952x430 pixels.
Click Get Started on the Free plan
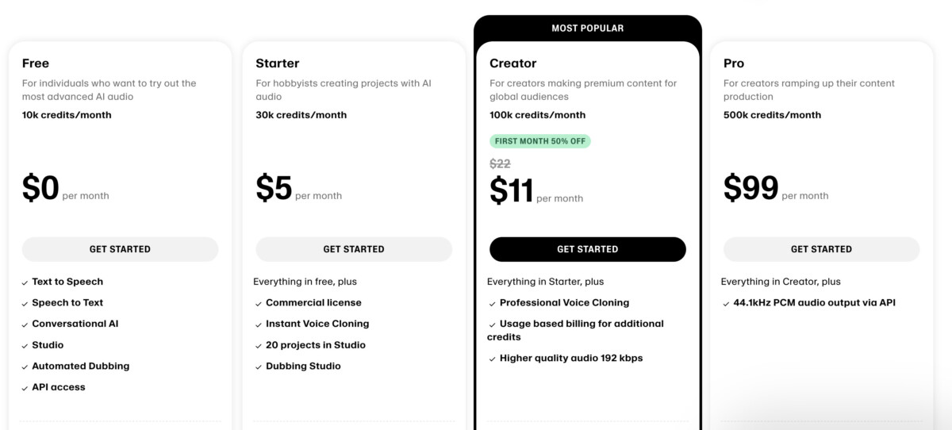[120, 249]
